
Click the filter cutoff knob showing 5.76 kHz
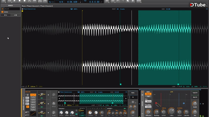[90, 113]
